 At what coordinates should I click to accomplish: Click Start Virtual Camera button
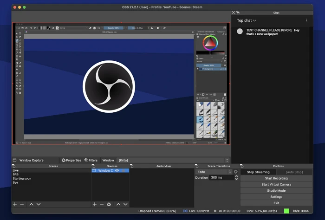click(x=276, y=184)
